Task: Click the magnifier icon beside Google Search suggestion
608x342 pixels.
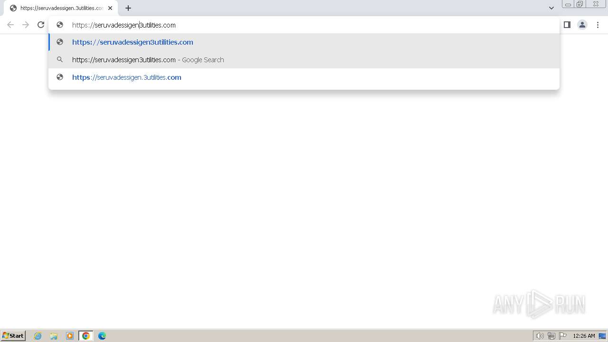Action: [60, 60]
